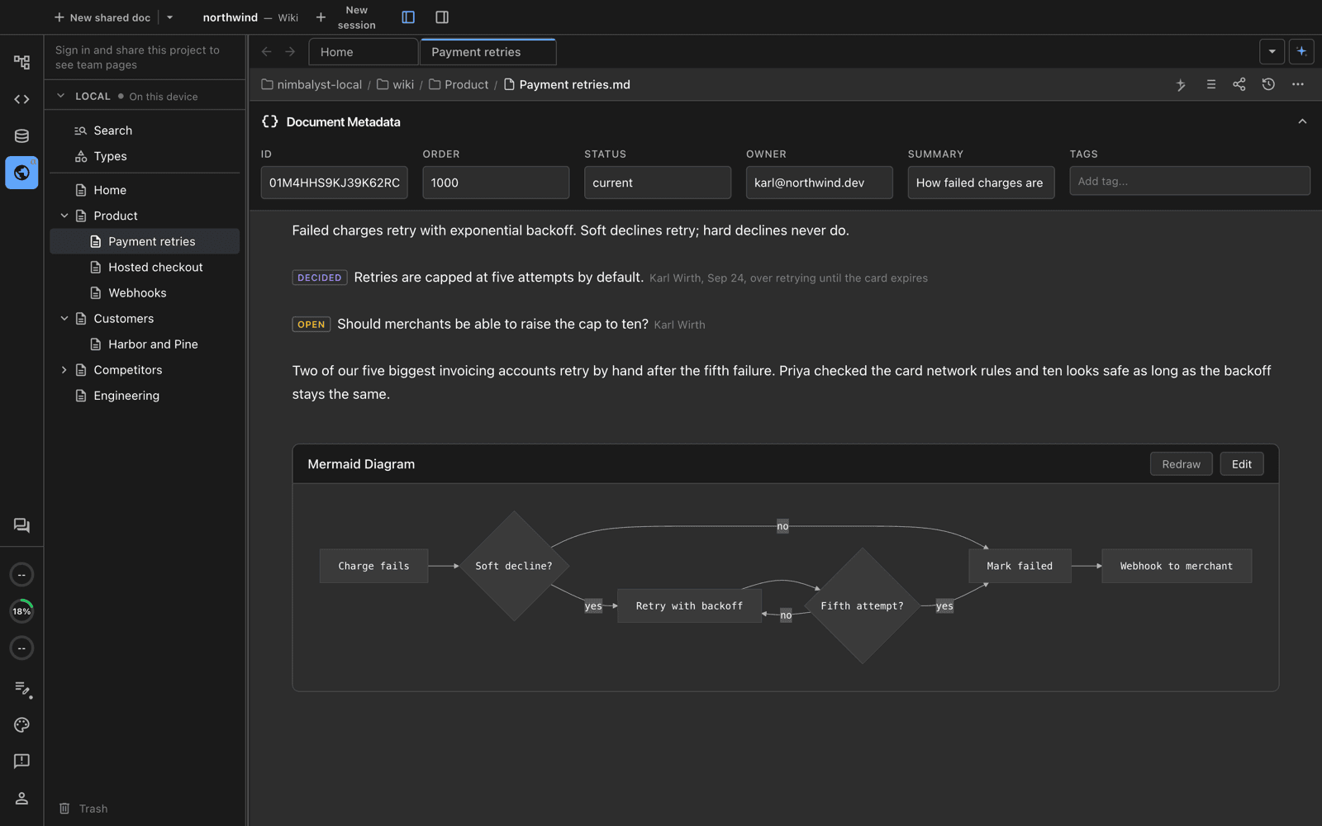
Task: Click the lightning bolt icon in the document toolbar
Action: point(1181,84)
